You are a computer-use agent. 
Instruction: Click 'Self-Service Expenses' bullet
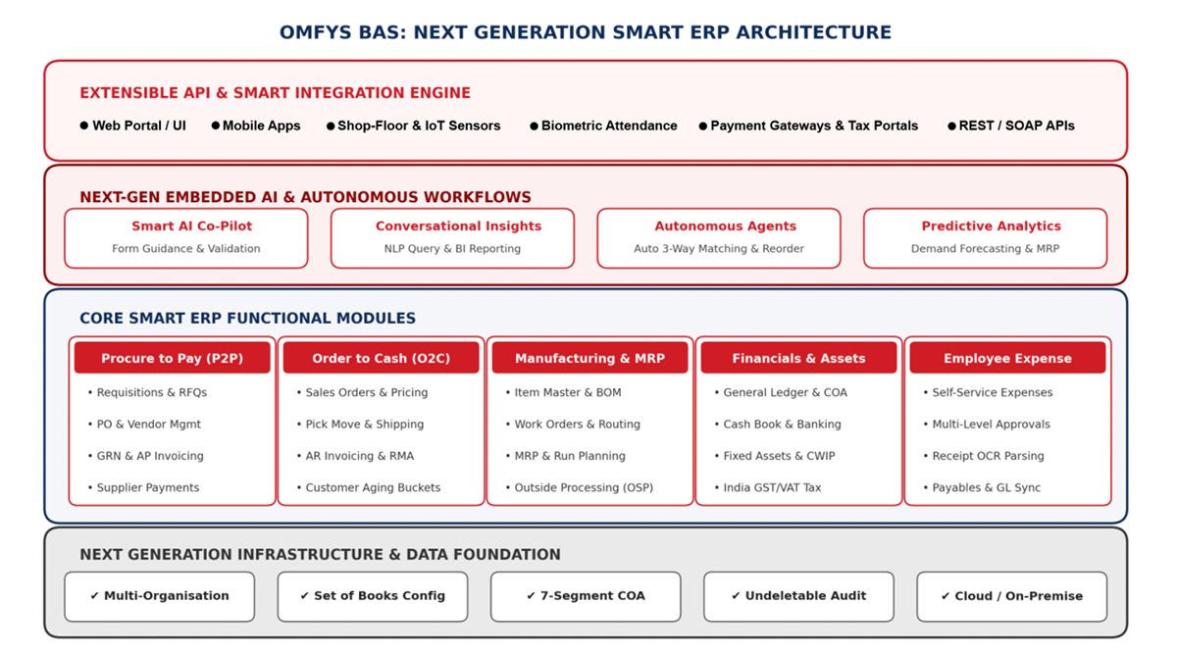tap(988, 392)
